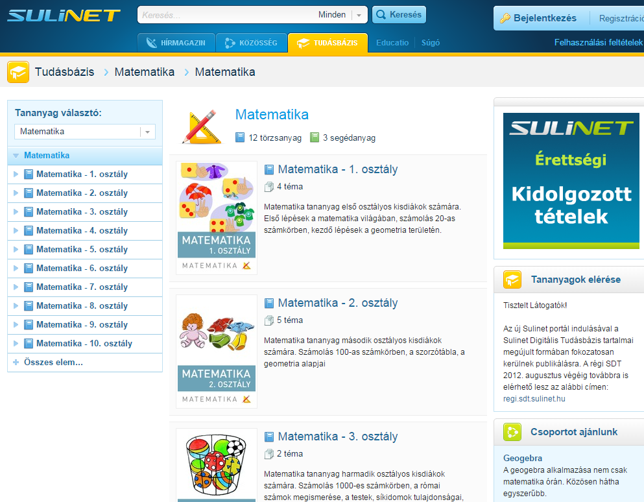Open the Matematika - 3. osztály heading link
Viewport: 644px width, 502px height.
(x=338, y=436)
